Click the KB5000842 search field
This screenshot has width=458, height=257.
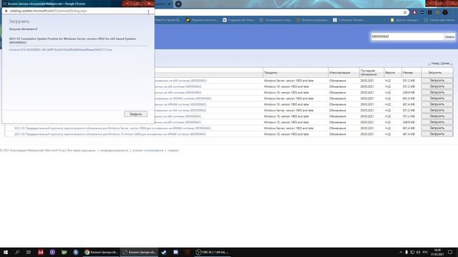(x=407, y=36)
